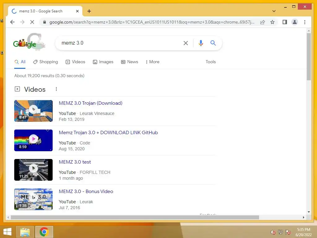Open the padlock site information icon
The width and height of the screenshot is (317, 238).
click(x=45, y=22)
